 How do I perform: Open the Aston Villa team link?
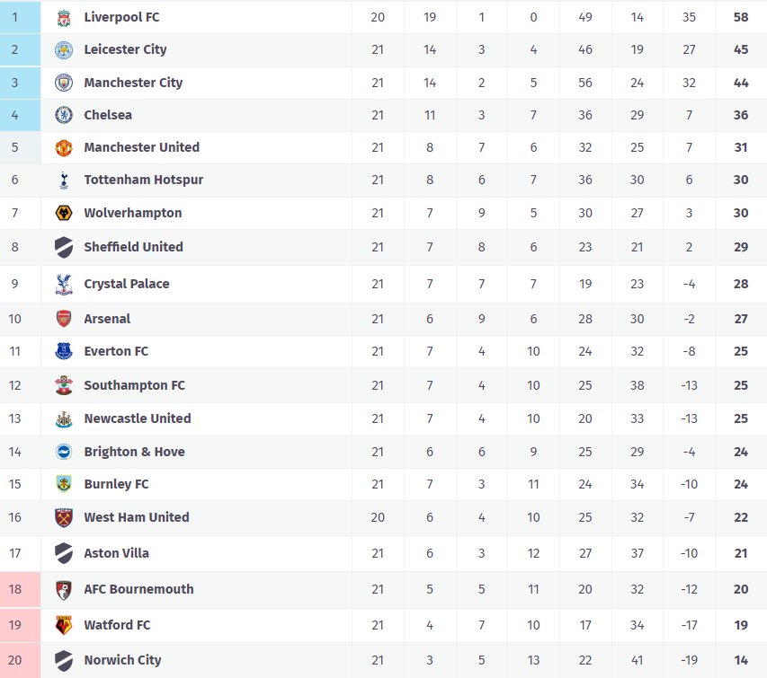point(116,553)
